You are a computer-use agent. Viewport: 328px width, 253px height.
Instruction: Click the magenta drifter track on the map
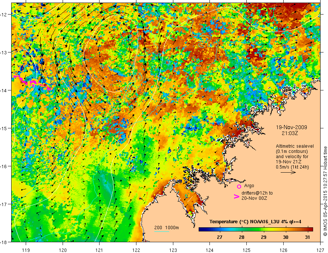[31, 83]
